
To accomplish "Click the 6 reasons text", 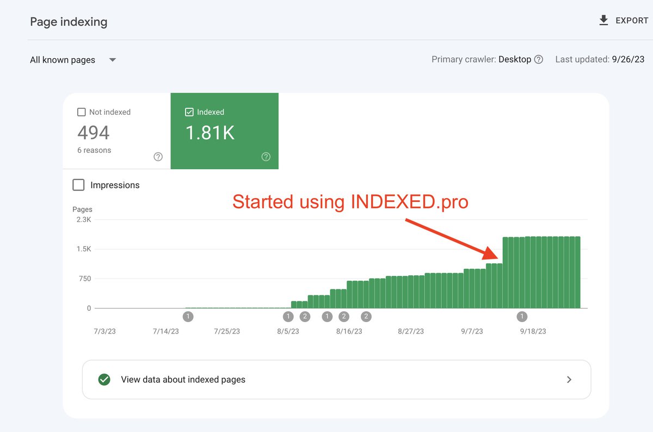I will click(x=94, y=150).
